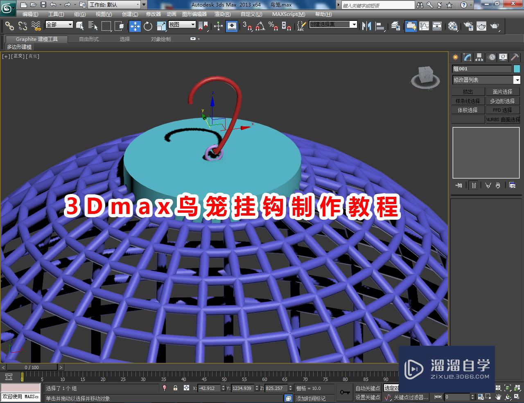The height and width of the screenshot is (403, 524).
Task: Click the Undo arrow icon
Action: pyautogui.click(x=53, y=5)
